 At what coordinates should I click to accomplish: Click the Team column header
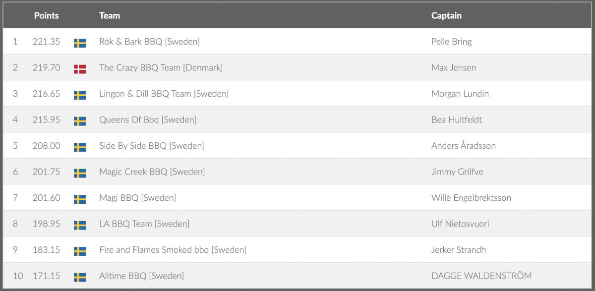click(x=110, y=15)
